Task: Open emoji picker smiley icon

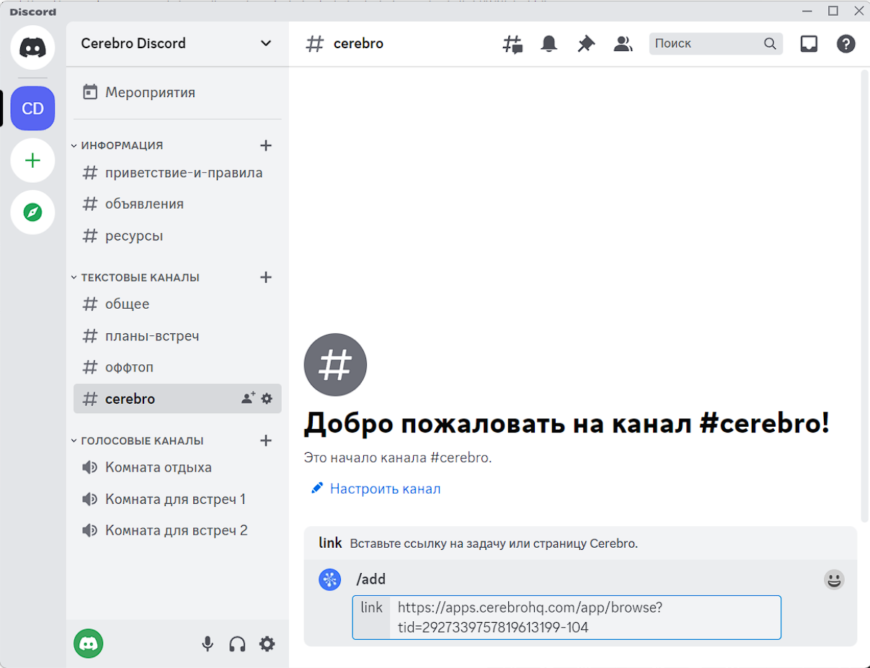Action: (x=834, y=579)
